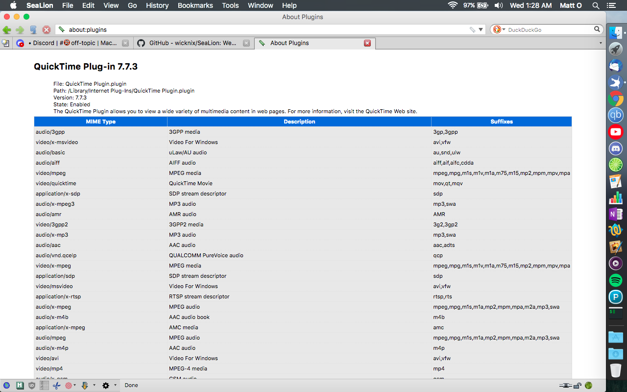Image resolution: width=627 pixels, height=392 pixels.
Task: Click the feed/tag icon in address bar
Action: 472,30
